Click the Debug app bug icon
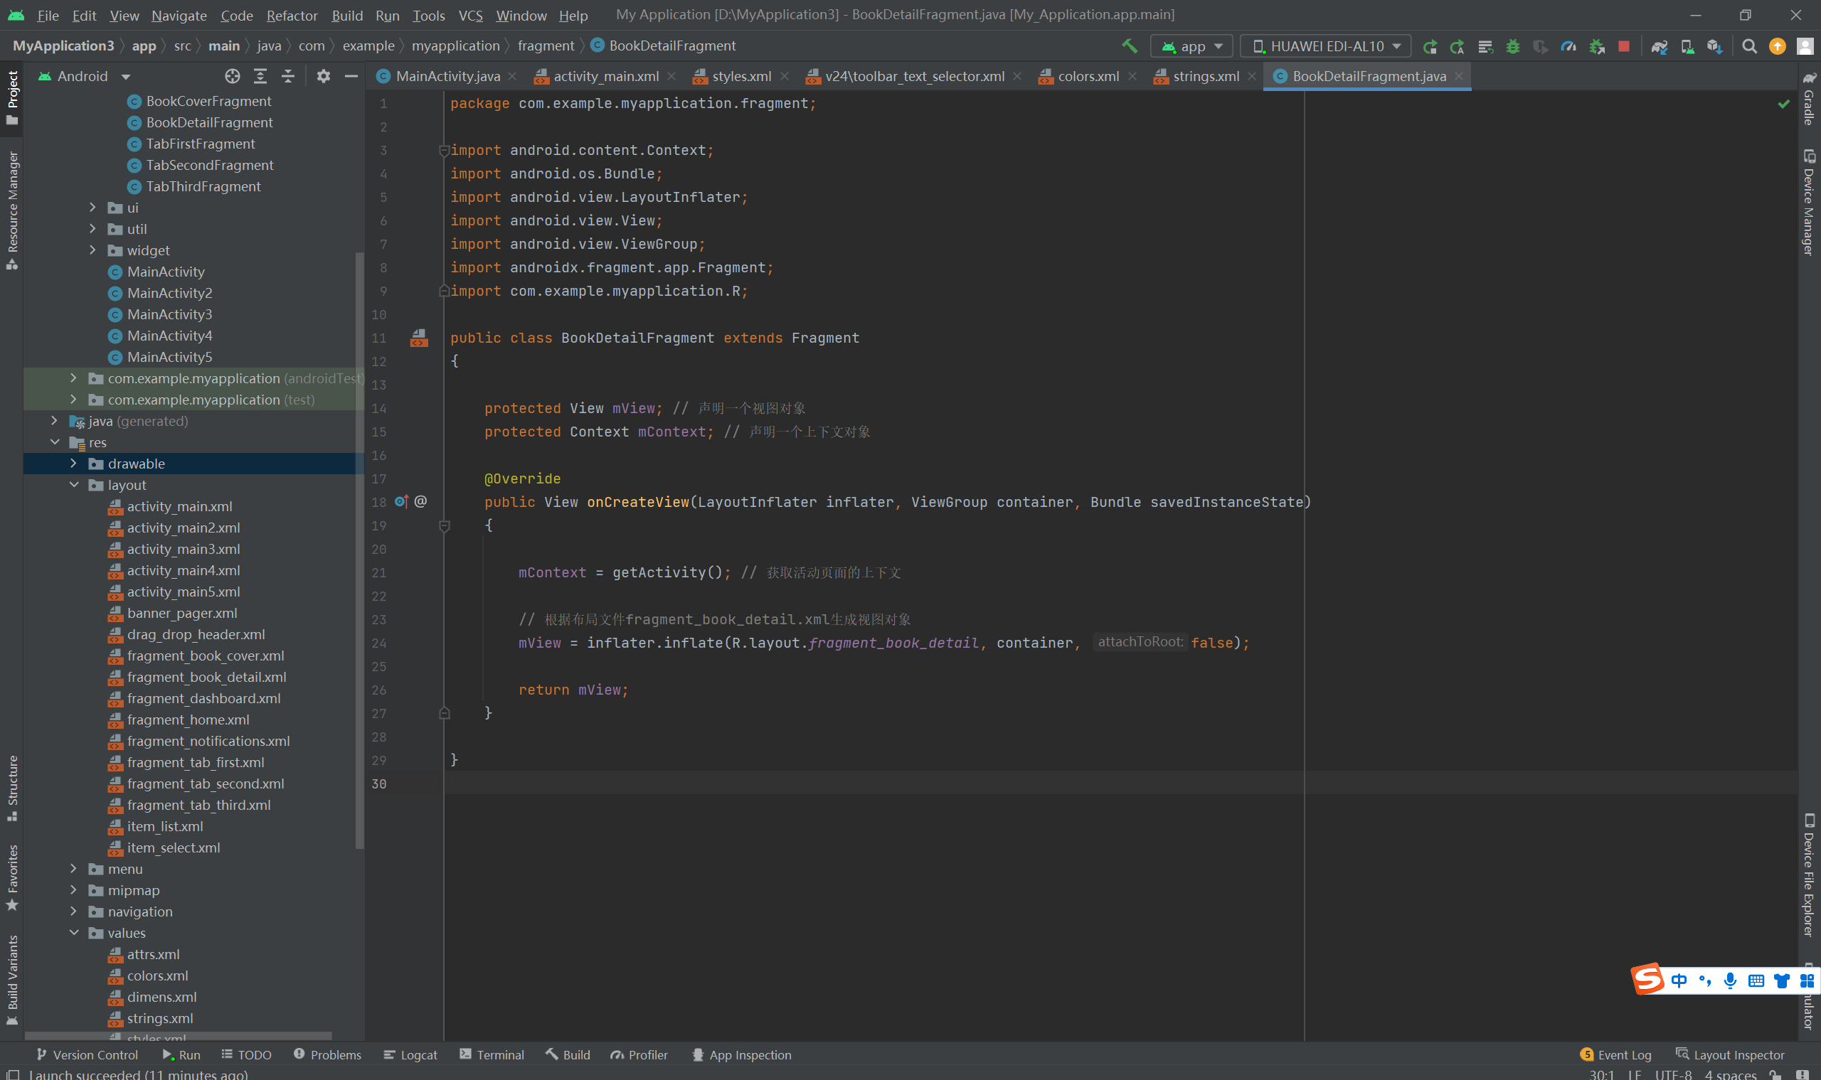This screenshot has height=1080, width=1821. pyautogui.click(x=1512, y=47)
